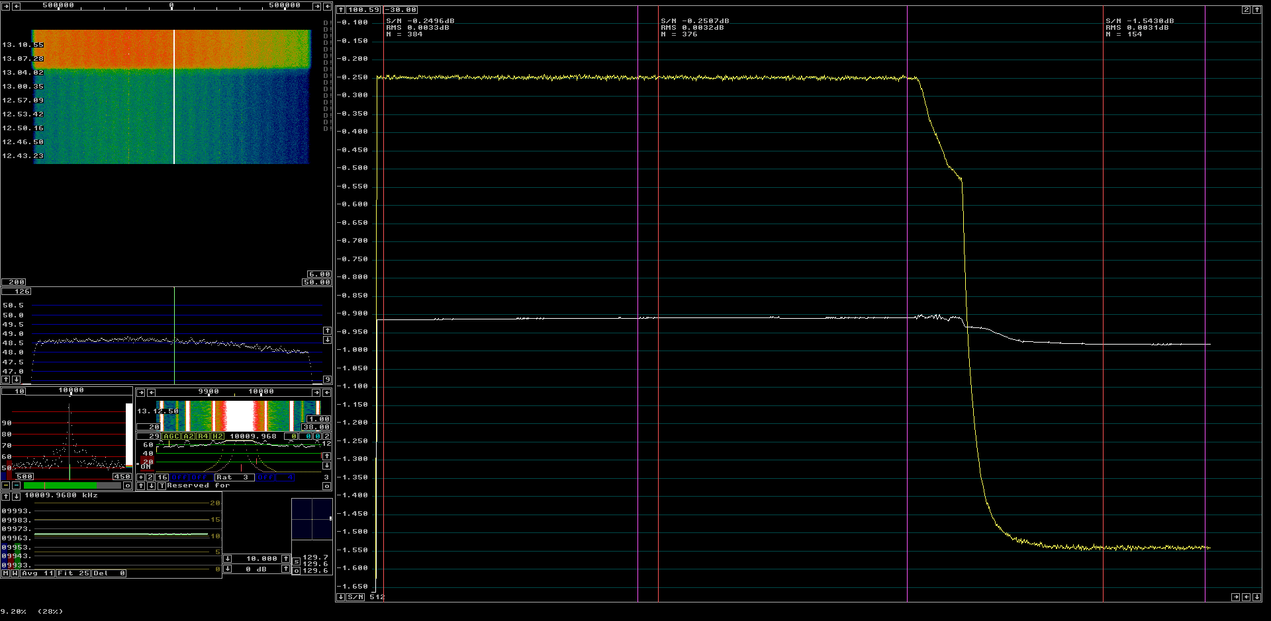The width and height of the screenshot is (1271, 621).
Task: Toggle the H2 button
Action: point(218,436)
